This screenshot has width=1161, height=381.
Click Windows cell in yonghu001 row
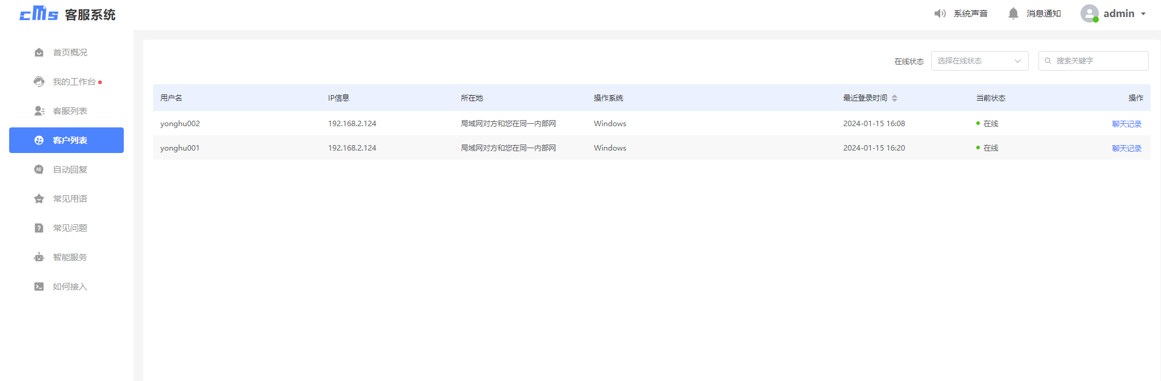[610, 148]
